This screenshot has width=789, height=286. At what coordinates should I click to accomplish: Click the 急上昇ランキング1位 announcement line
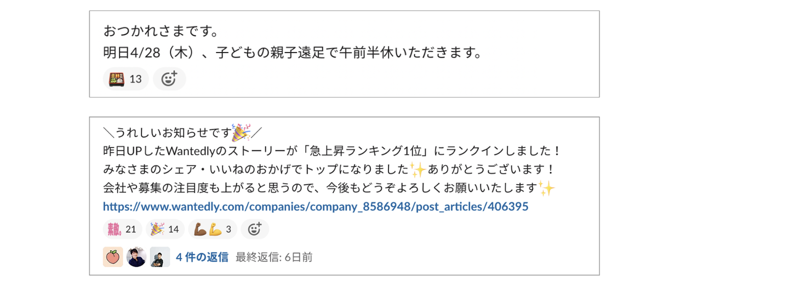[x=332, y=151]
